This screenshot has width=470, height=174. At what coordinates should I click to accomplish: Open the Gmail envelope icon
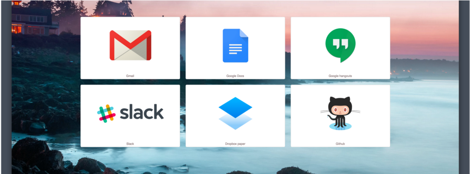130,45
